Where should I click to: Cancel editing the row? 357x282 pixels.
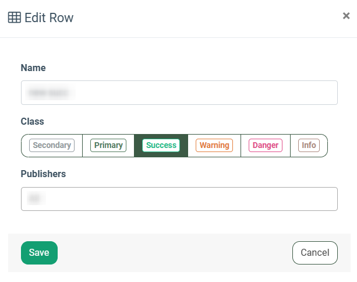[315, 253]
